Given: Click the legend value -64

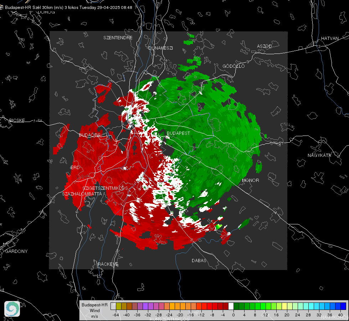Looking at the screenshot, I should coord(116,315).
